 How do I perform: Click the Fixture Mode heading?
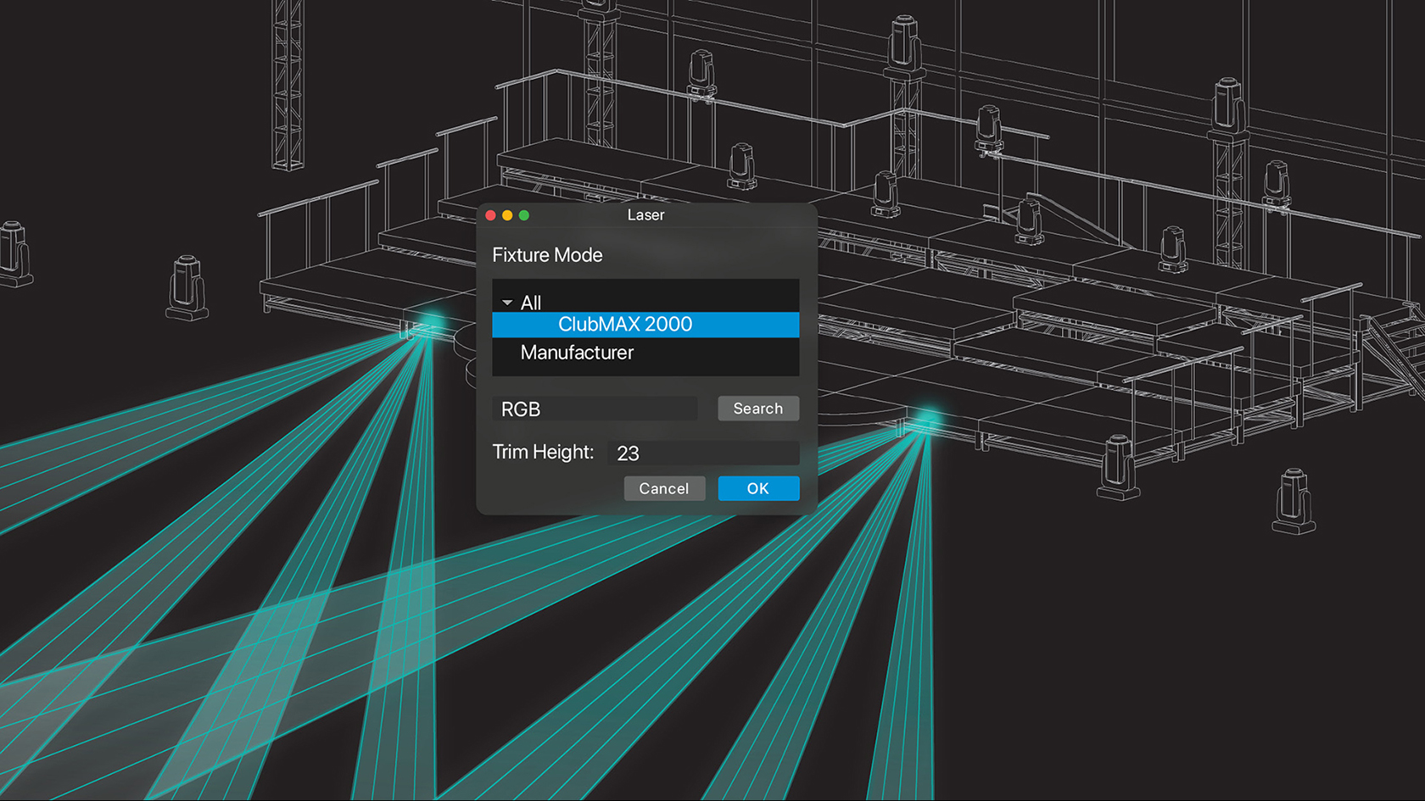pos(547,255)
